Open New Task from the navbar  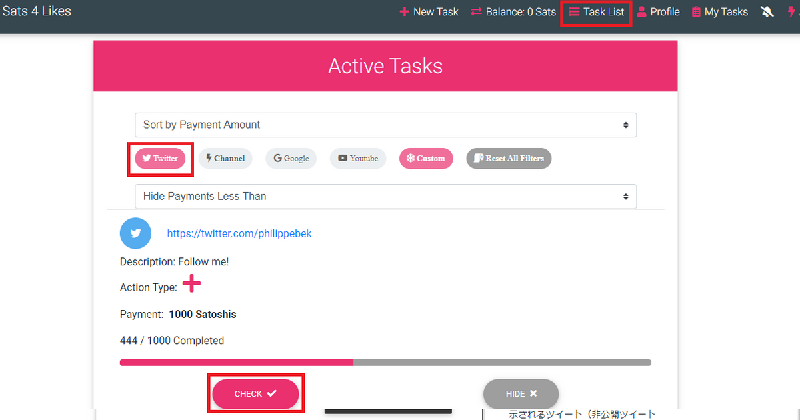pos(429,12)
